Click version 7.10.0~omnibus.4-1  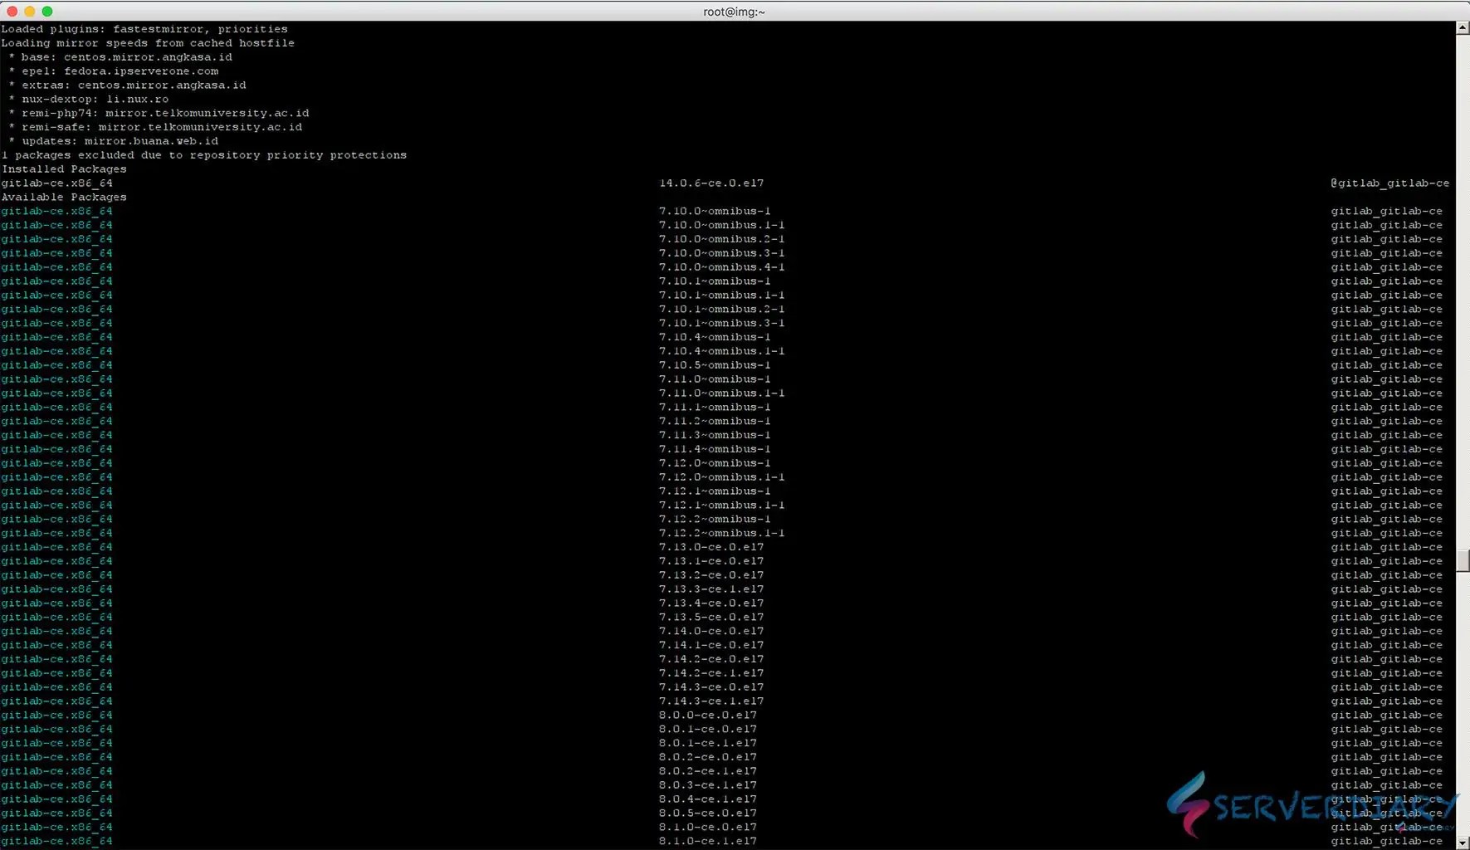[721, 267]
